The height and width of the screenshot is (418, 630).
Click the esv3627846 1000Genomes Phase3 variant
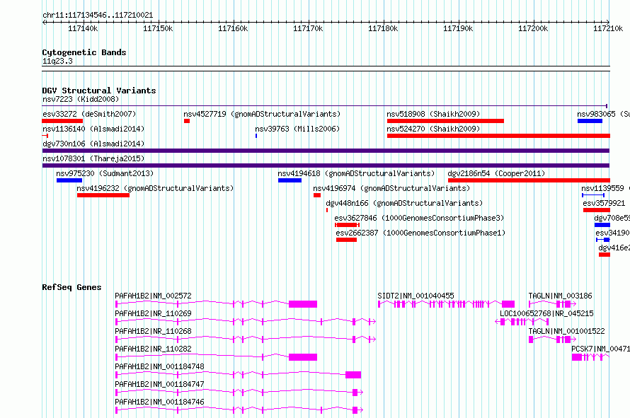pos(347,225)
